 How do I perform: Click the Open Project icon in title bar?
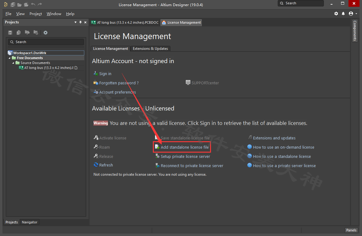(x=26, y=4)
